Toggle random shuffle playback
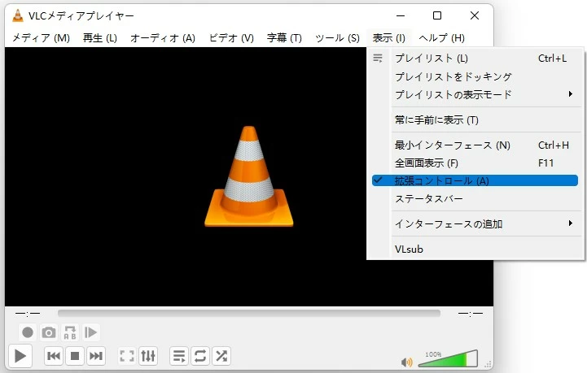 [x=221, y=356]
